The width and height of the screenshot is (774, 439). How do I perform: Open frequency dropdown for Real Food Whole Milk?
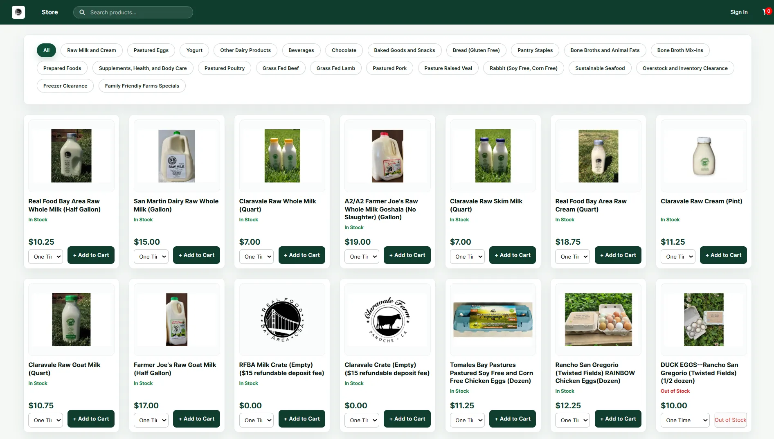(x=45, y=257)
